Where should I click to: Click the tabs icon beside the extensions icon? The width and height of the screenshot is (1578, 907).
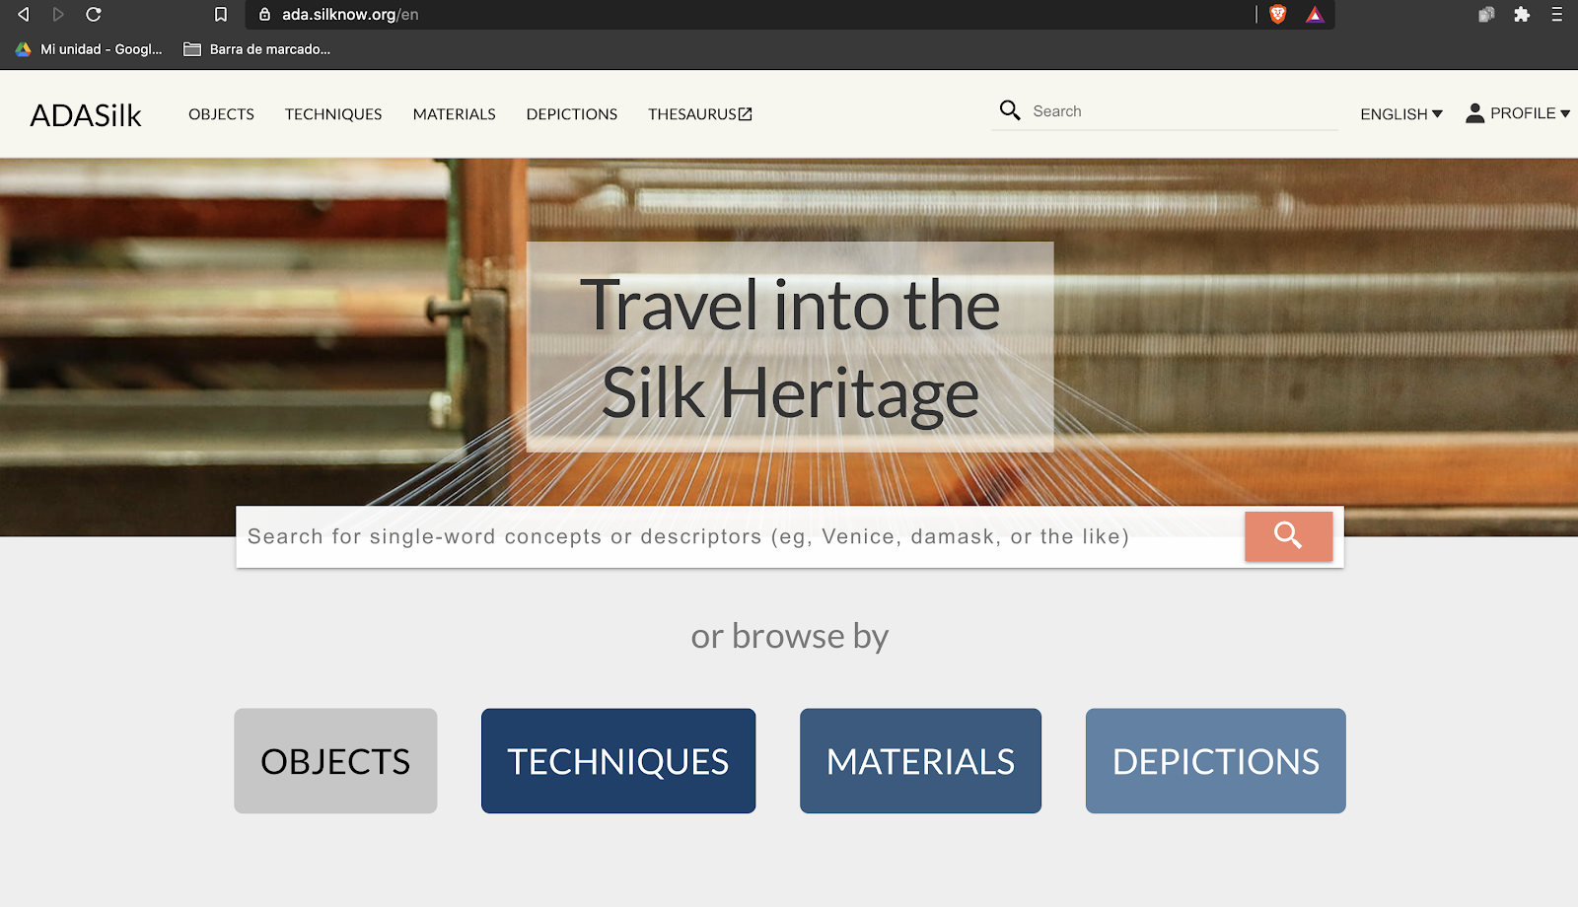coord(1486,14)
